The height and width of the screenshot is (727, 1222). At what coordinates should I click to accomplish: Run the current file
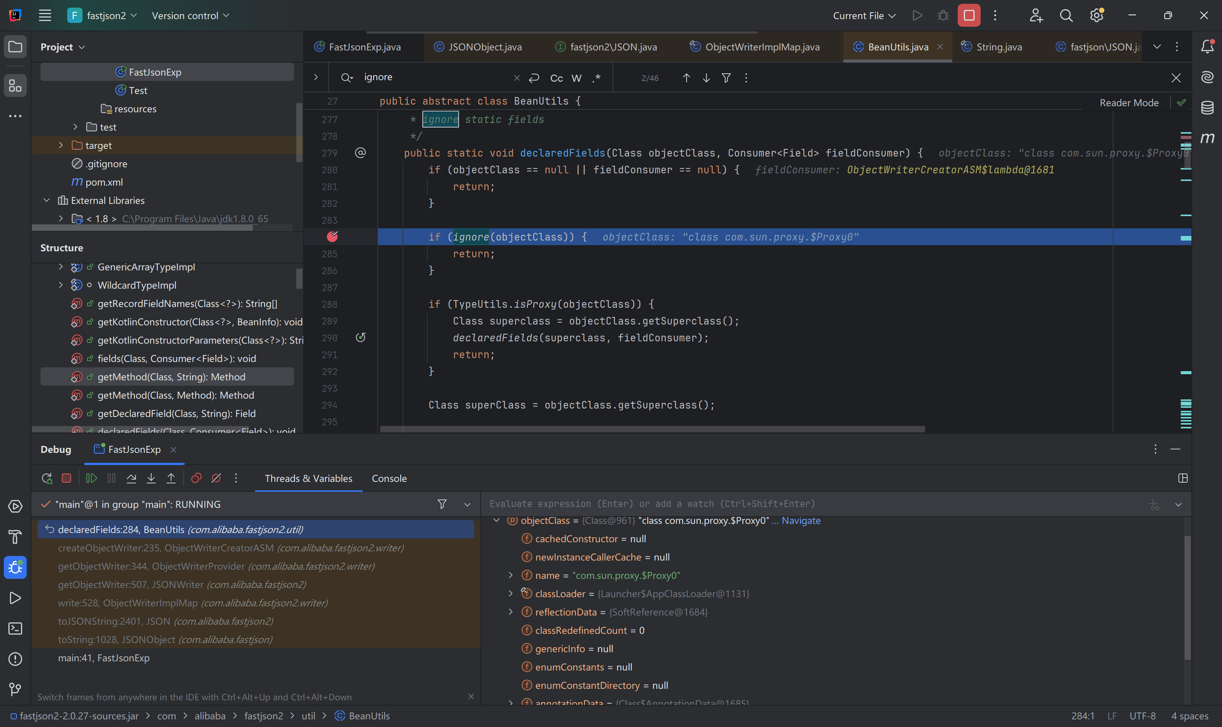click(917, 16)
